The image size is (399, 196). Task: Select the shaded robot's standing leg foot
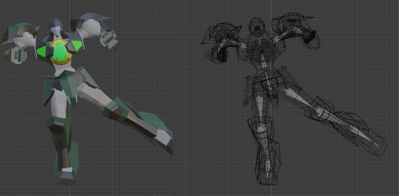click(x=65, y=176)
